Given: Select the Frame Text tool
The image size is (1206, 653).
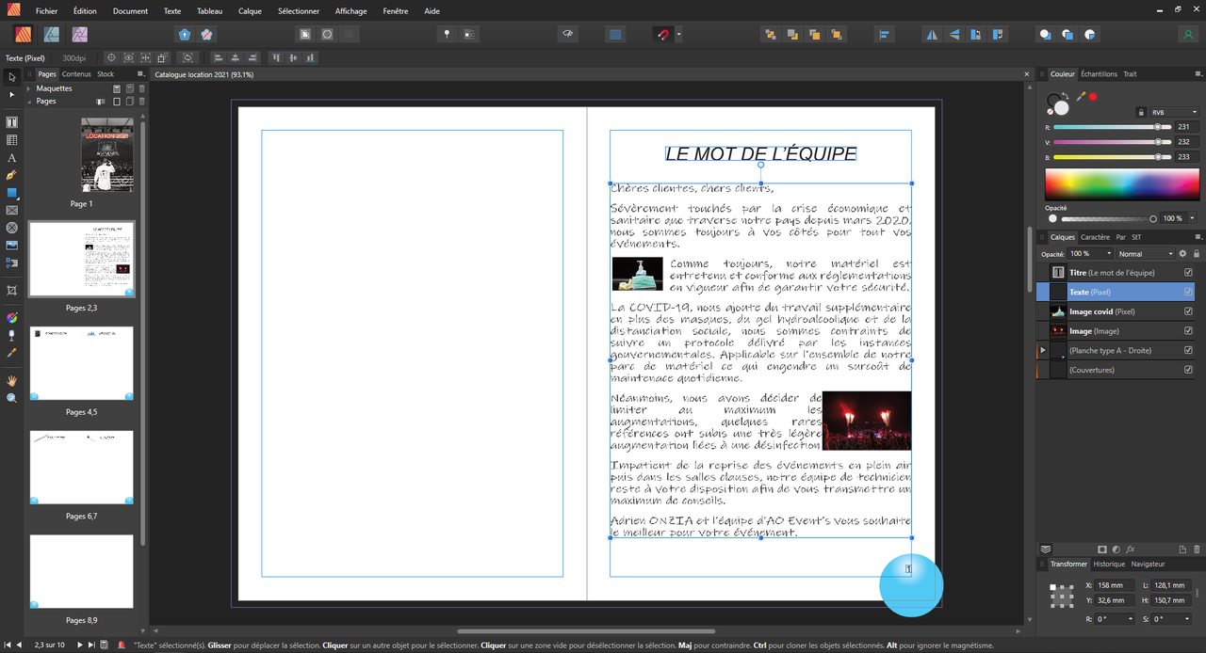Looking at the screenshot, I should 11,122.
